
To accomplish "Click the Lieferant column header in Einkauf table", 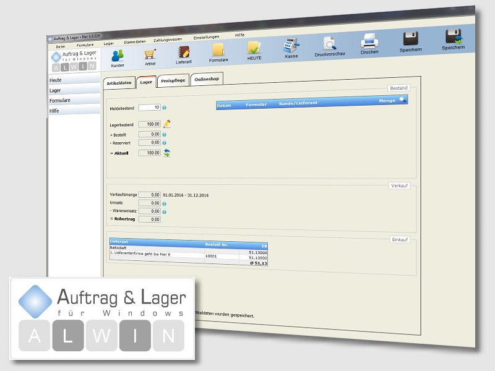I will (119, 241).
